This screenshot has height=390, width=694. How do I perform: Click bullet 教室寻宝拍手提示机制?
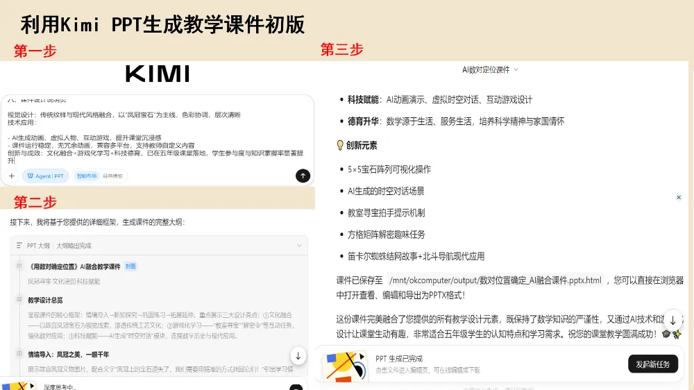click(x=386, y=213)
